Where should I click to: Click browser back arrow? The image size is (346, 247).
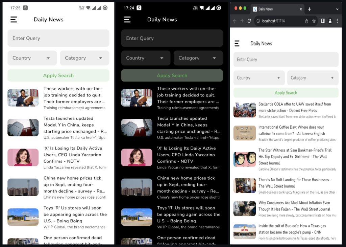pos(235,21)
